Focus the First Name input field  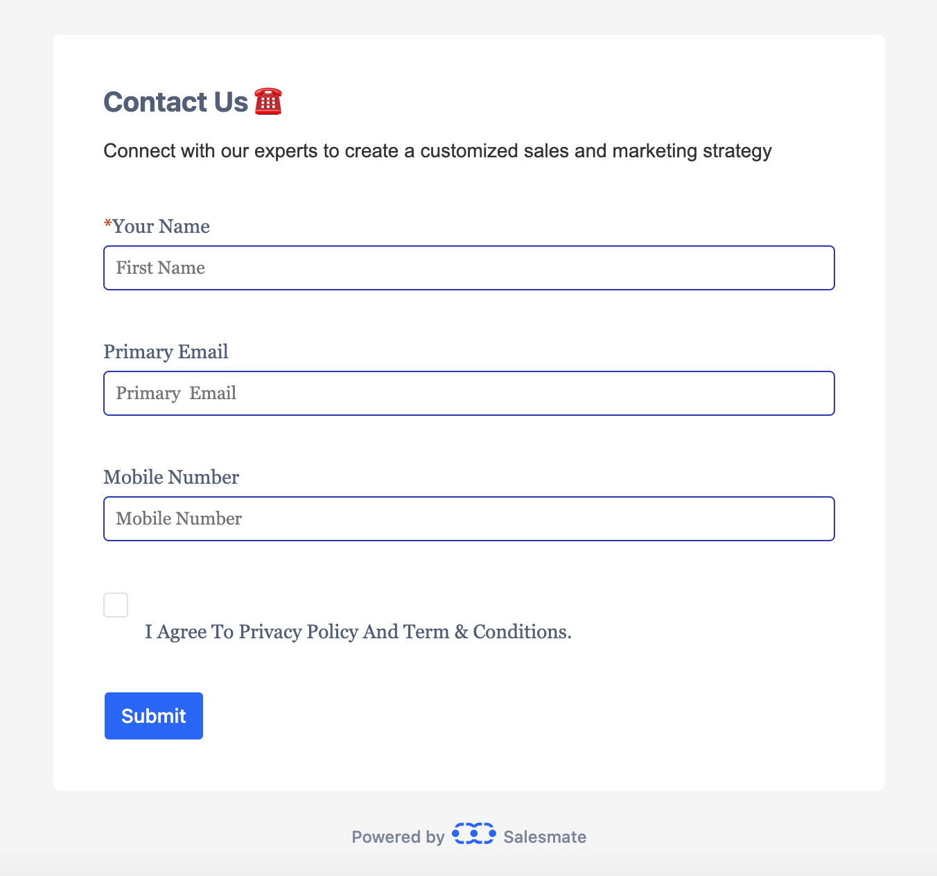469,268
